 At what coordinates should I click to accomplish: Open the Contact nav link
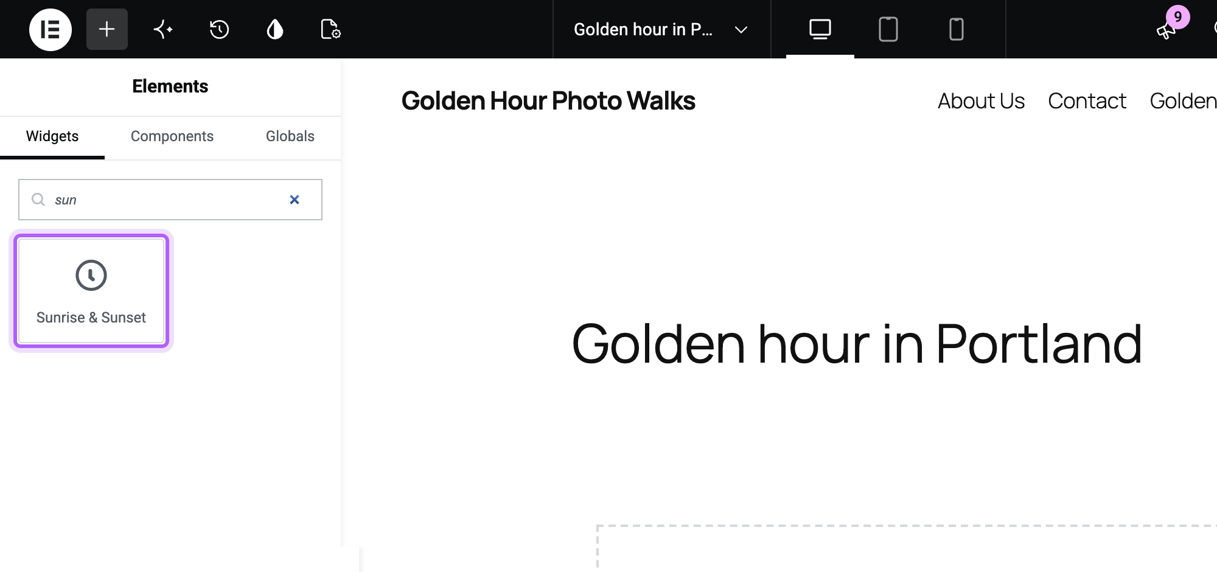[x=1087, y=101]
